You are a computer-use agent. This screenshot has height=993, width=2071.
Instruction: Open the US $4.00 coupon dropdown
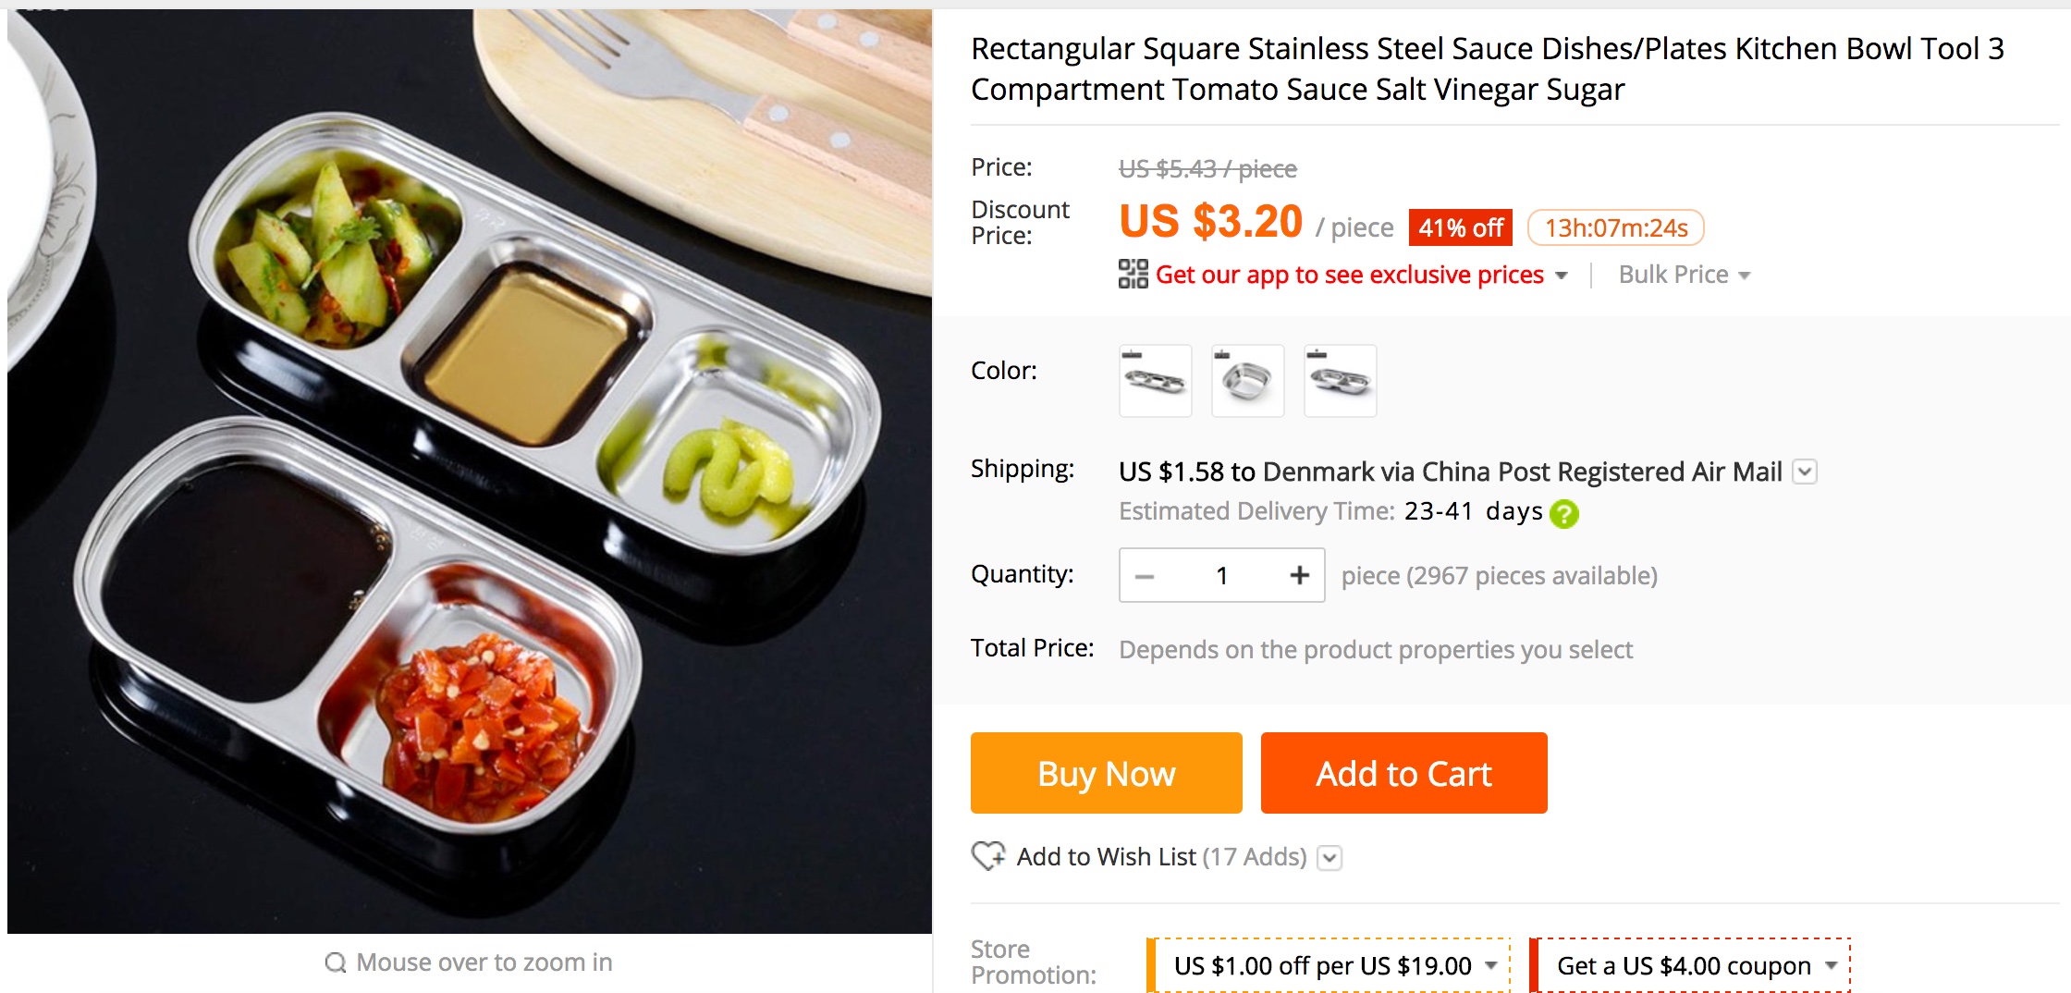(1831, 965)
